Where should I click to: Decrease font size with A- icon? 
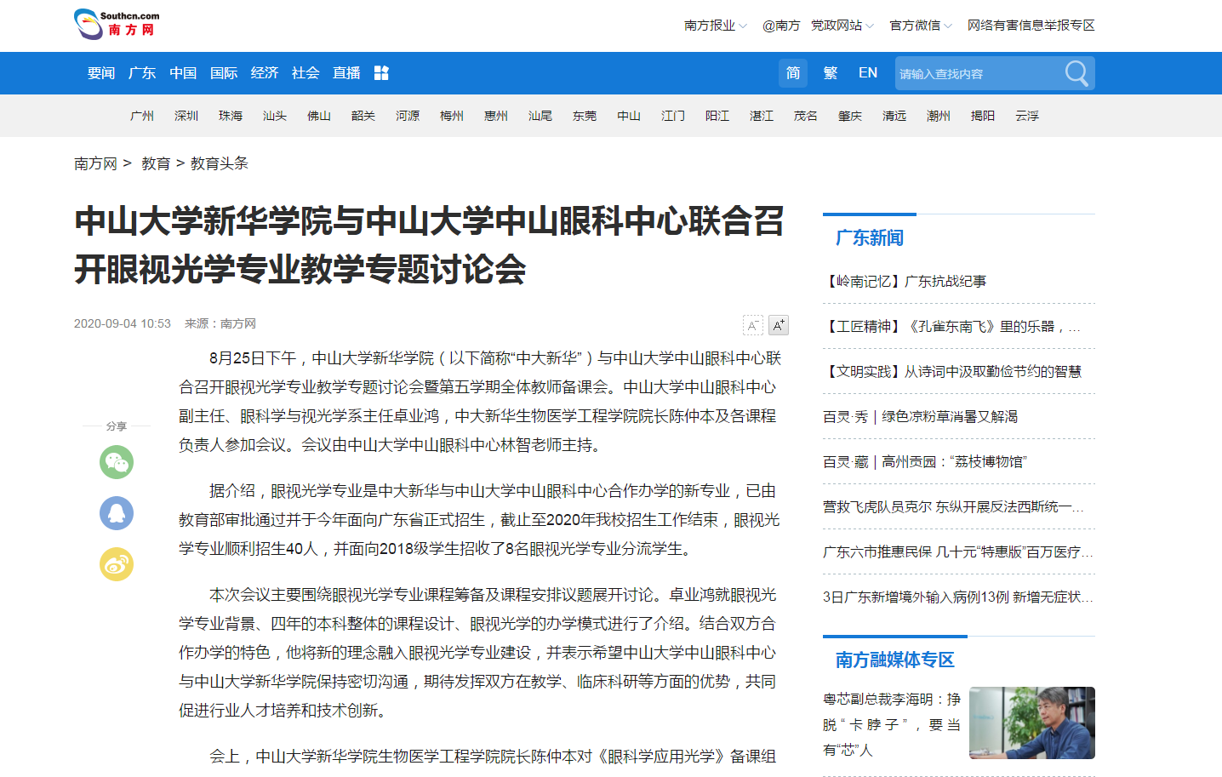coord(752,325)
